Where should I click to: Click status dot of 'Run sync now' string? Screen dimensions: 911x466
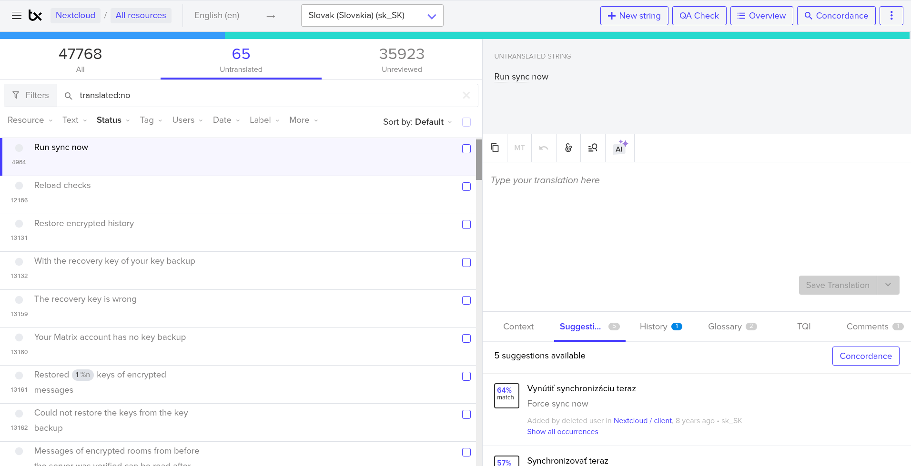pos(19,148)
